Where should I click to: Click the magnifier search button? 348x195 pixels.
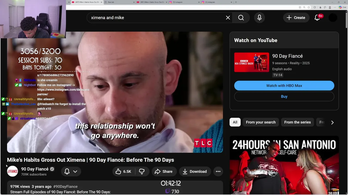241,18
